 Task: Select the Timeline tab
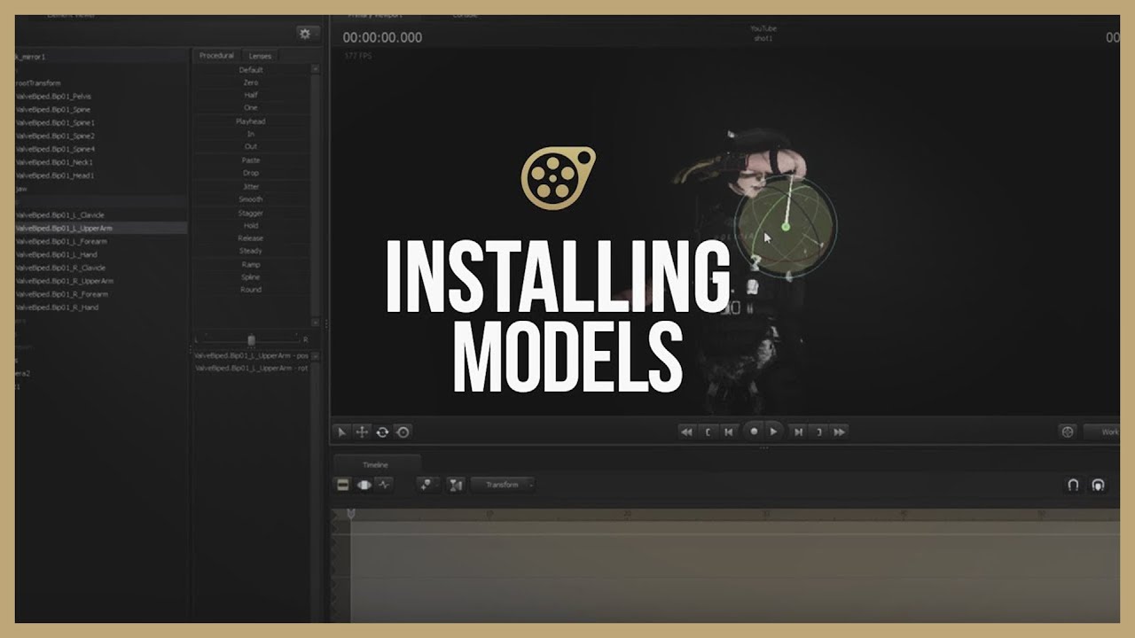(375, 464)
